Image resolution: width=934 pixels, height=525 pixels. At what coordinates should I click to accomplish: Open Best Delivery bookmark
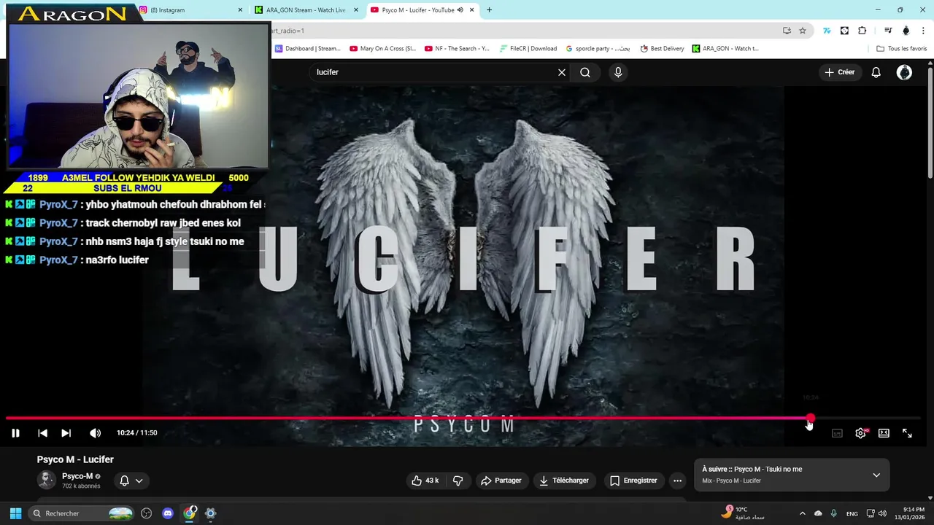click(x=663, y=49)
